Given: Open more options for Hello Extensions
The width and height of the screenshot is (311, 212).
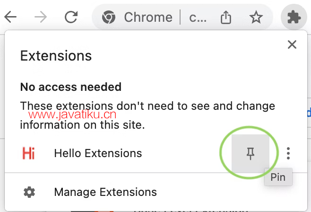Looking at the screenshot, I should tap(288, 153).
